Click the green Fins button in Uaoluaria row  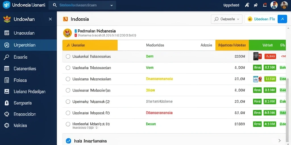[x=257, y=67]
